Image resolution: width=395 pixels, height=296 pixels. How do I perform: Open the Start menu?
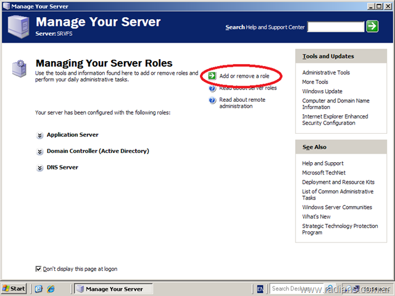point(14,289)
